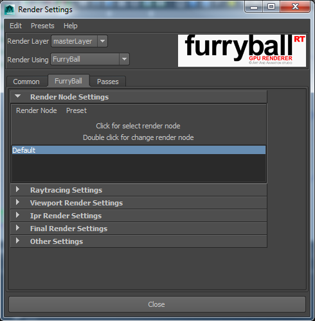315x321 pixels.
Task: Switch to the Passes tab
Action: point(108,82)
